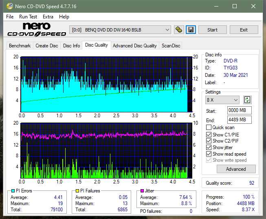Viewport: 266px width, 219px height.
Task: Click the cyan PI Errors legend swatch
Action: tap(13, 191)
